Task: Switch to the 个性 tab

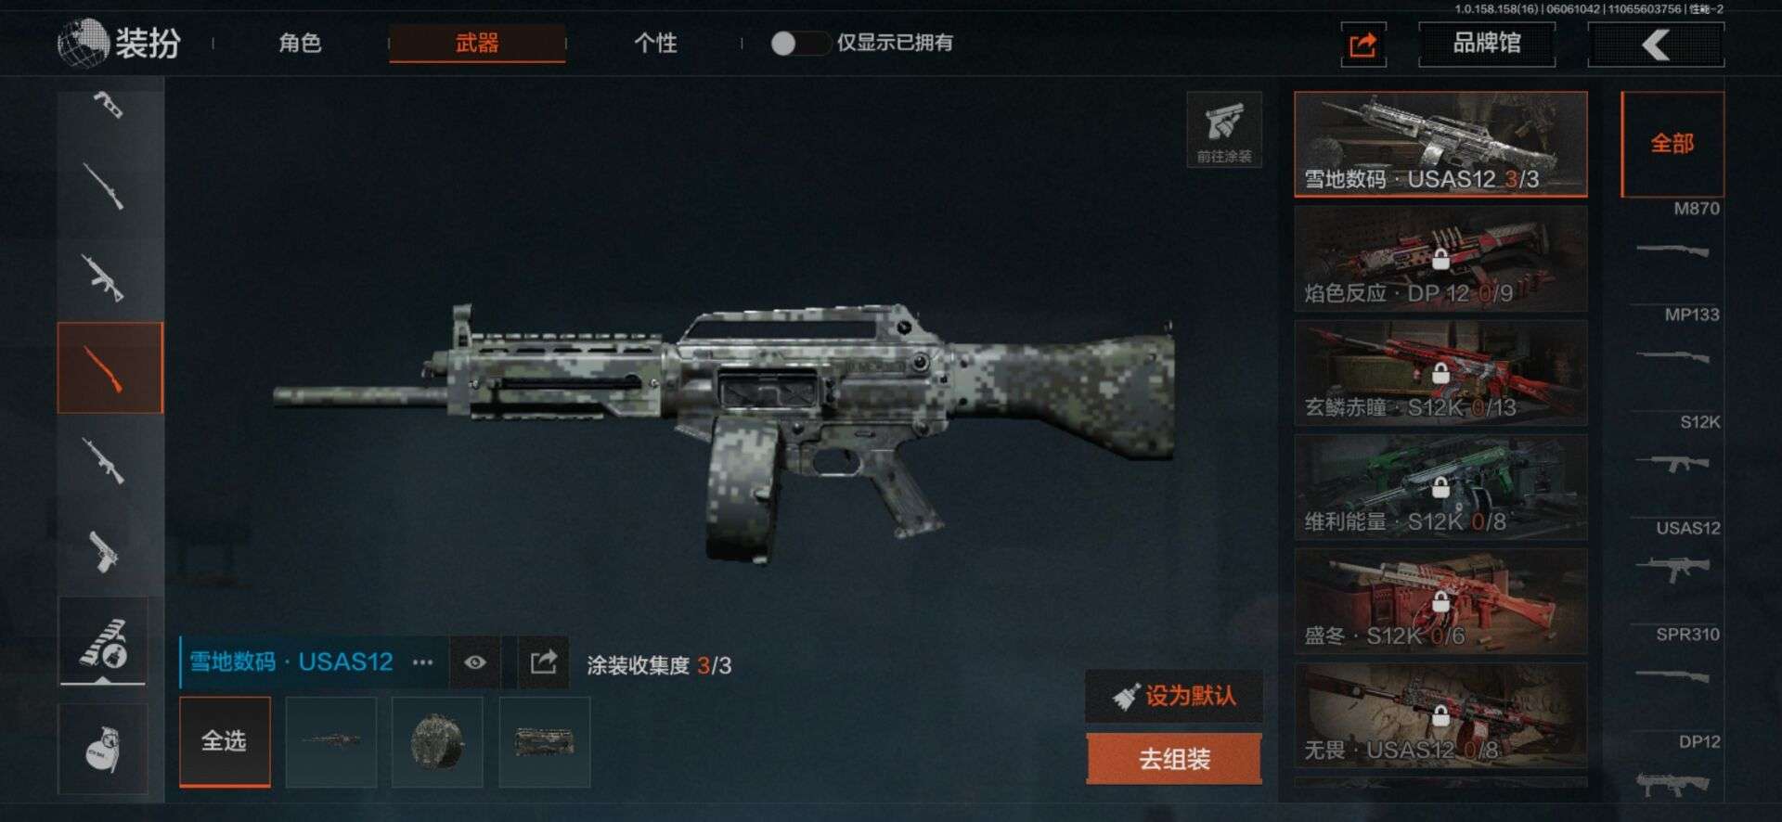Action: pos(655,43)
